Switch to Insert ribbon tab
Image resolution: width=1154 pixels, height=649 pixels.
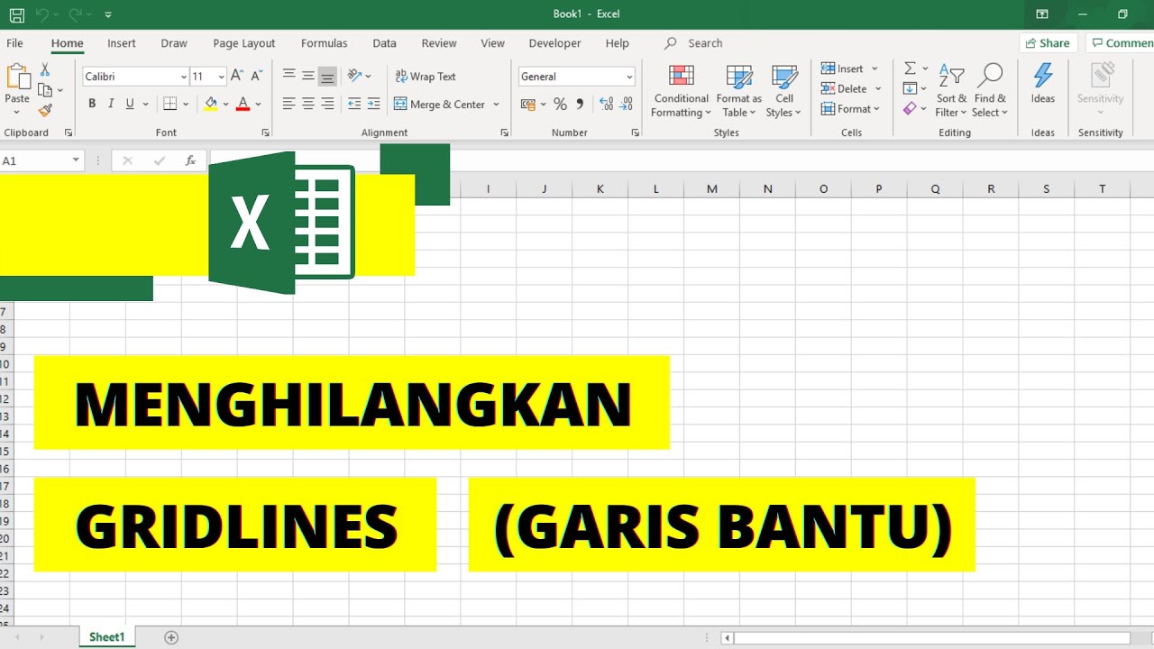(122, 43)
